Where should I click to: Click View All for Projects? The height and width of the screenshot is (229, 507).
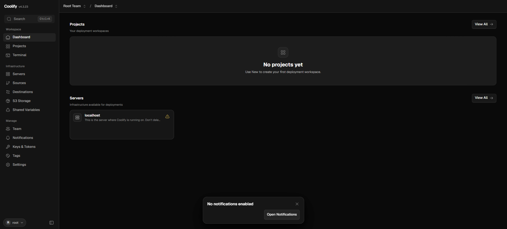(x=484, y=24)
